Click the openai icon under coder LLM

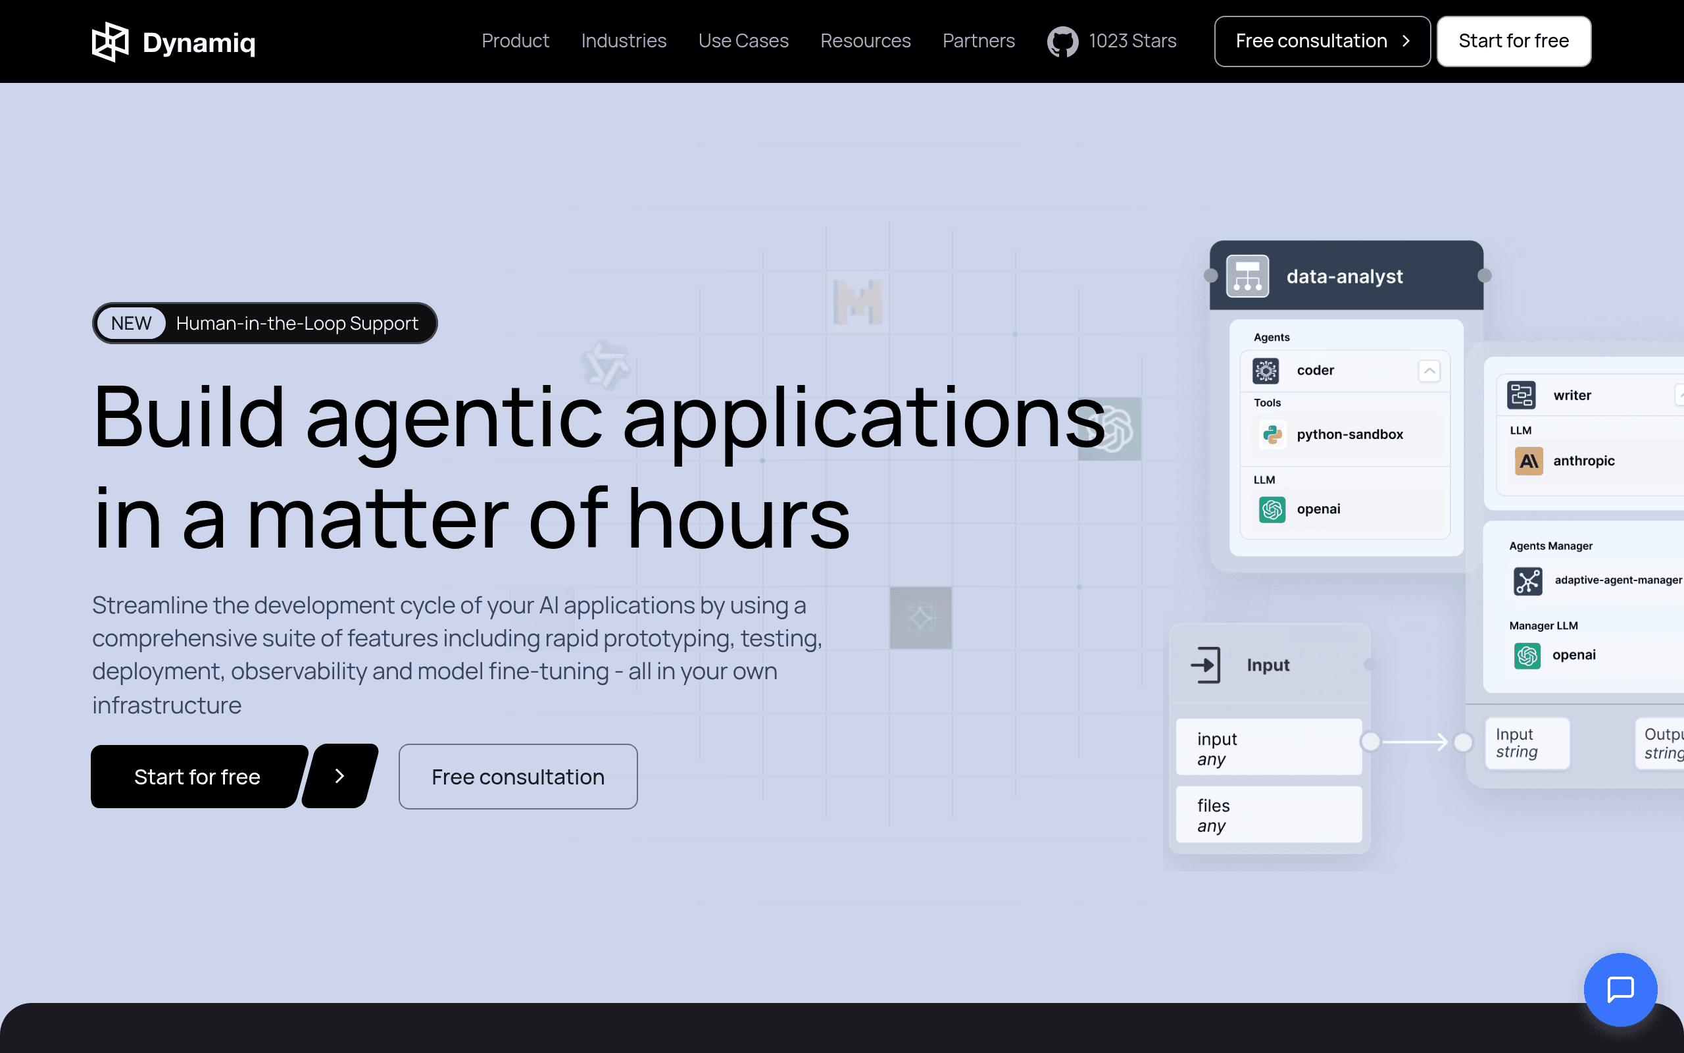(1272, 509)
